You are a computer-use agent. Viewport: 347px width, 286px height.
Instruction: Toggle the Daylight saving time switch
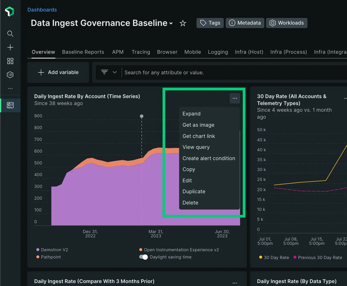(144, 257)
